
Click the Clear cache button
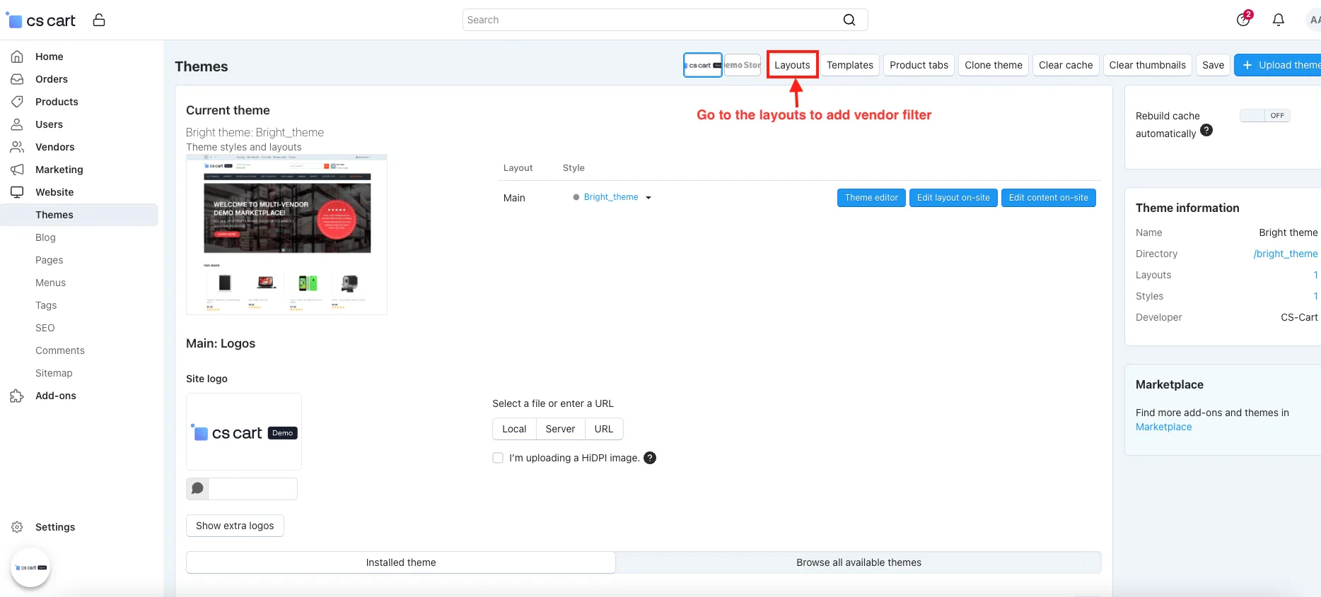tap(1066, 65)
